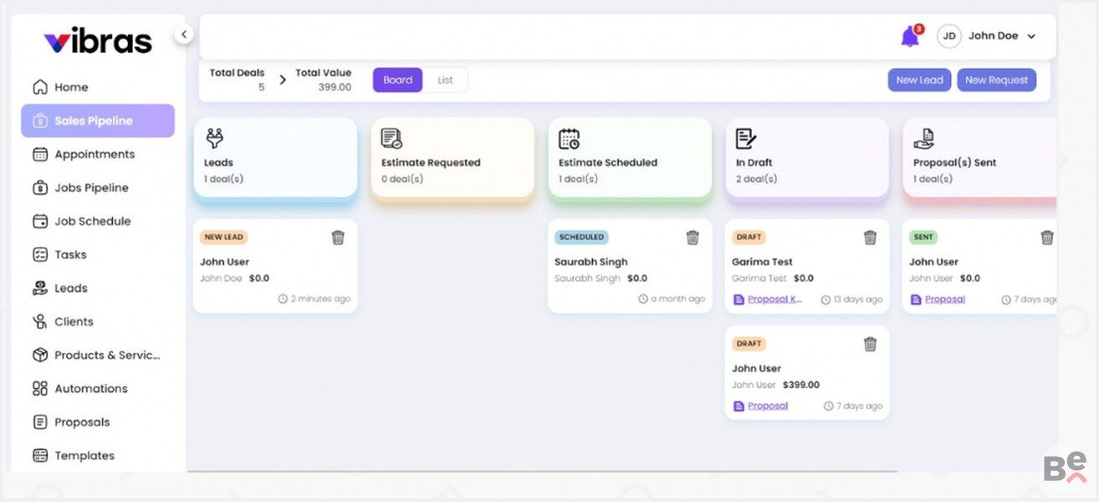The width and height of the screenshot is (1099, 502).
Task: Open Proposal link on $399.00 draft card
Action: 768,406
